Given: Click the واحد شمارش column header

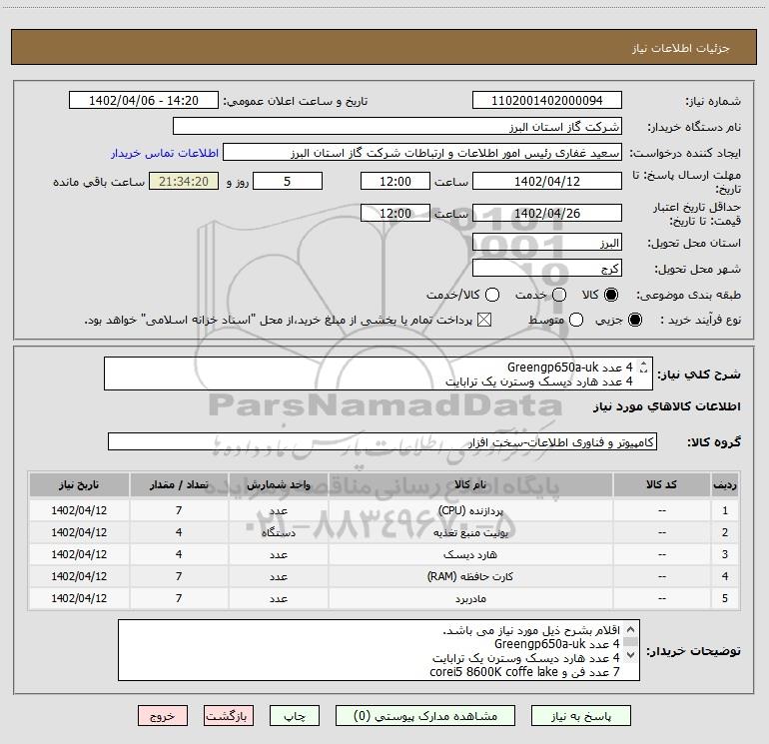Looking at the screenshot, I should (278, 484).
